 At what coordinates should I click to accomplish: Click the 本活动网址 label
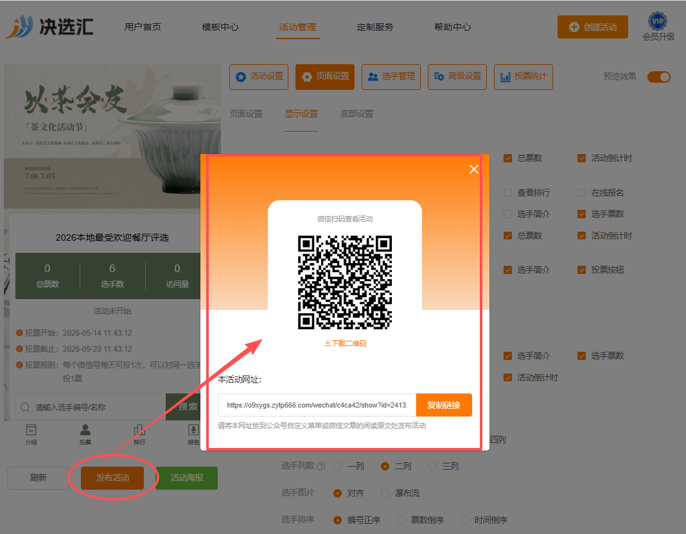click(240, 380)
